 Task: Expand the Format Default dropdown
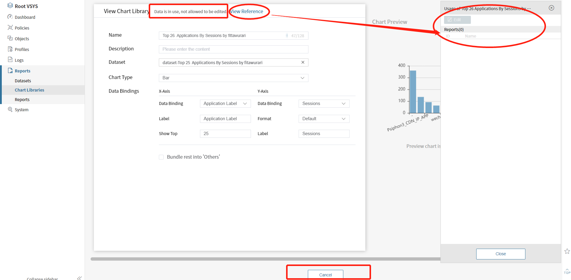[324, 119]
